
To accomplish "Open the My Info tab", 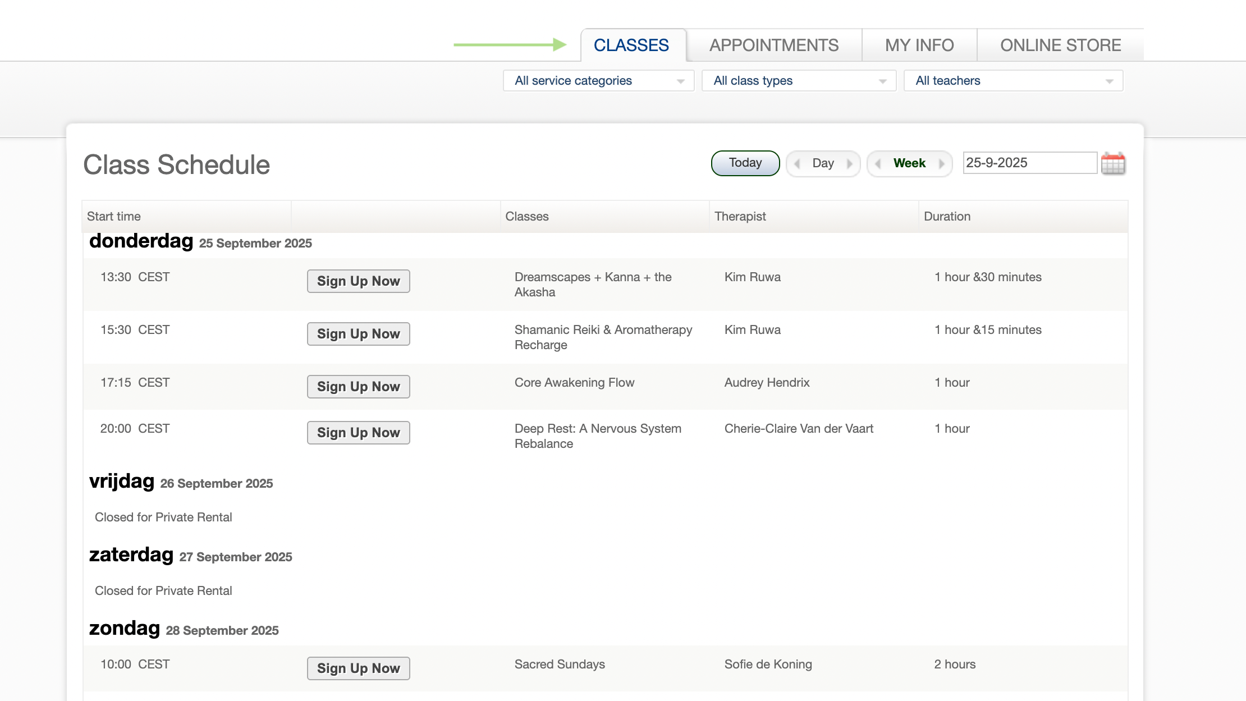I will coord(919,45).
